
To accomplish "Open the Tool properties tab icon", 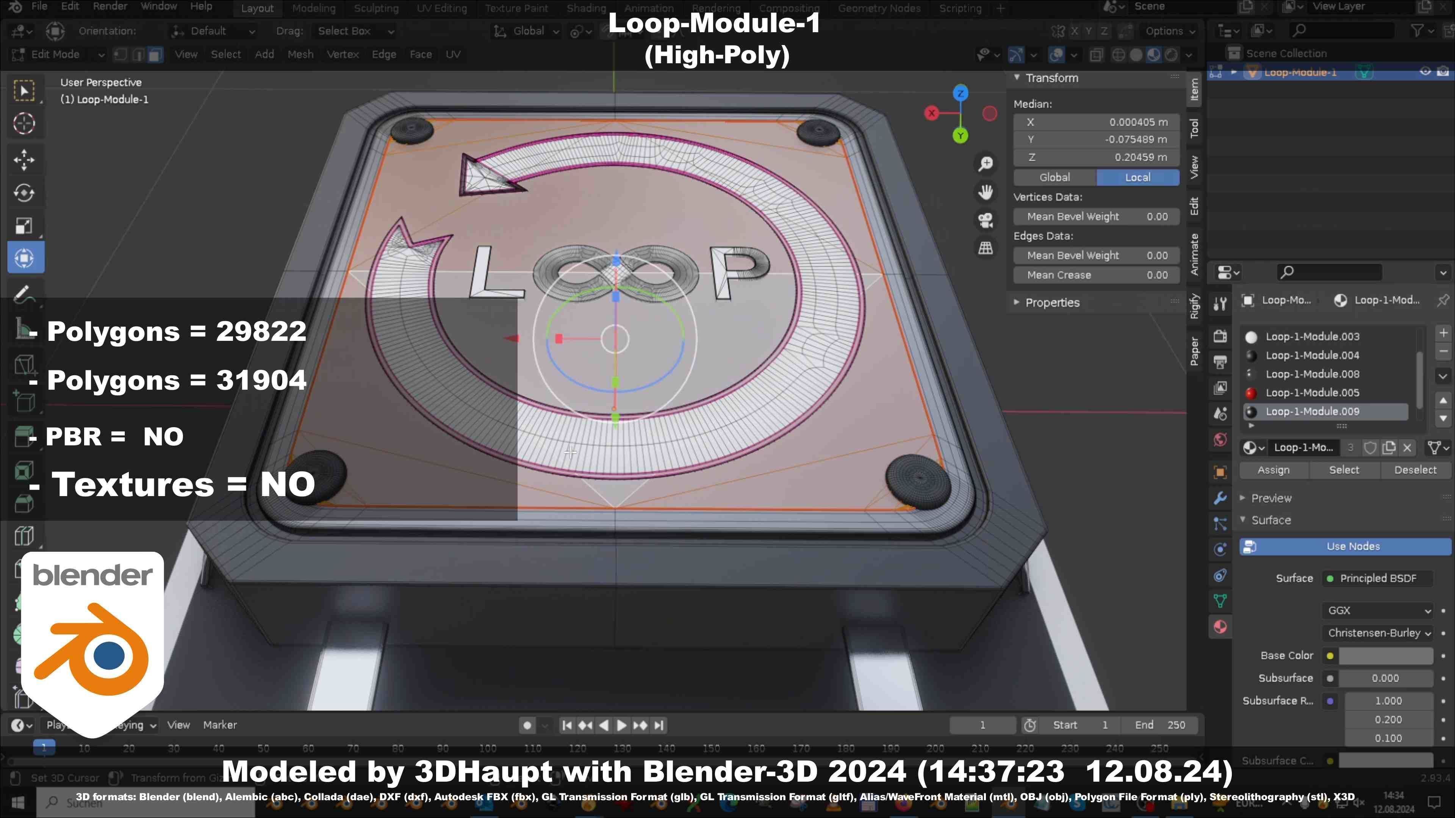I will pos(1220,304).
